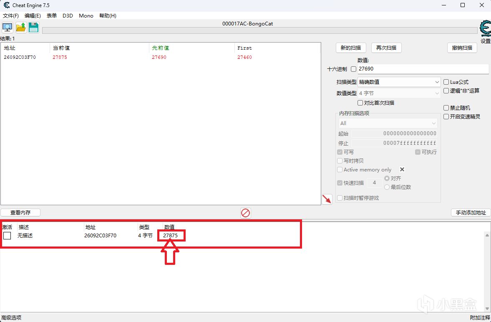Image resolution: width=491 pixels, height=322 pixels.
Task: Click the 再次扫描 button
Action: point(386,48)
